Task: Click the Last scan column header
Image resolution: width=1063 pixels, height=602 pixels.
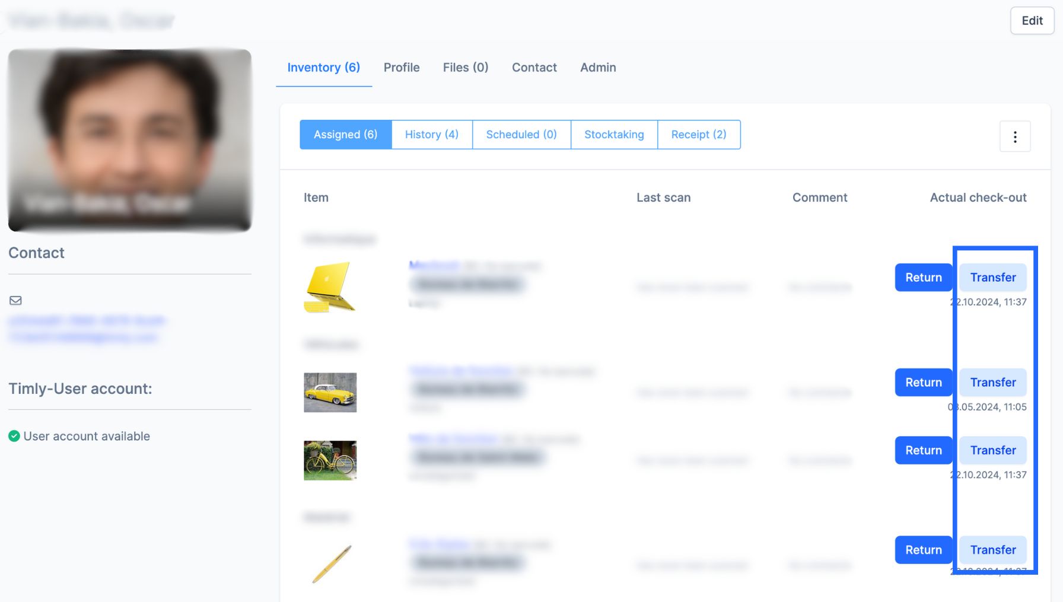Action: coord(664,198)
